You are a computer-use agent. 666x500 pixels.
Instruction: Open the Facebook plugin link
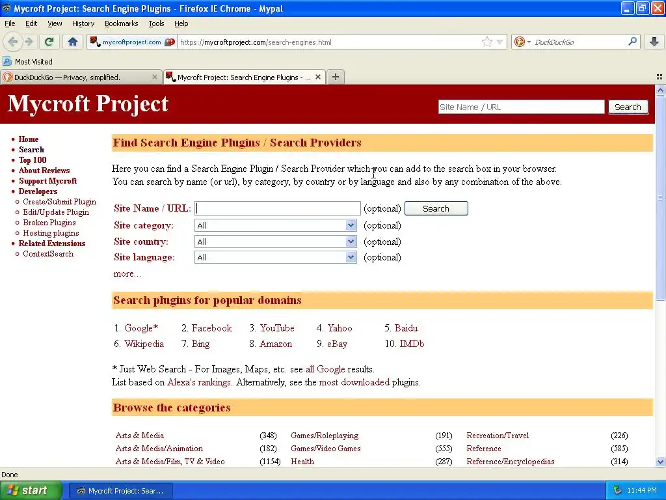[211, 328]
